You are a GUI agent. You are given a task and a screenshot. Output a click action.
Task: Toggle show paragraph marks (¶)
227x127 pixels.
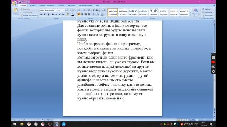[x=104, y=10]
